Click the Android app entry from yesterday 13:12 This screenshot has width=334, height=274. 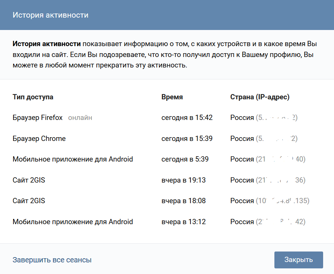point(73,222)
